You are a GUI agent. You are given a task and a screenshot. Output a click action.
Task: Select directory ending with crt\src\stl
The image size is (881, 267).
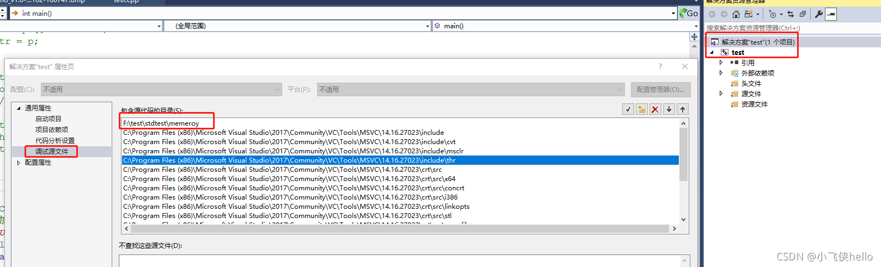[x=400, y=215]
